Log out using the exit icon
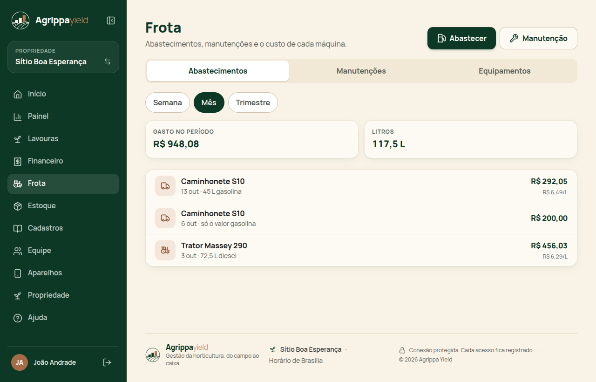The height and width of the screenshot is (382, 596). coord(107,362)
